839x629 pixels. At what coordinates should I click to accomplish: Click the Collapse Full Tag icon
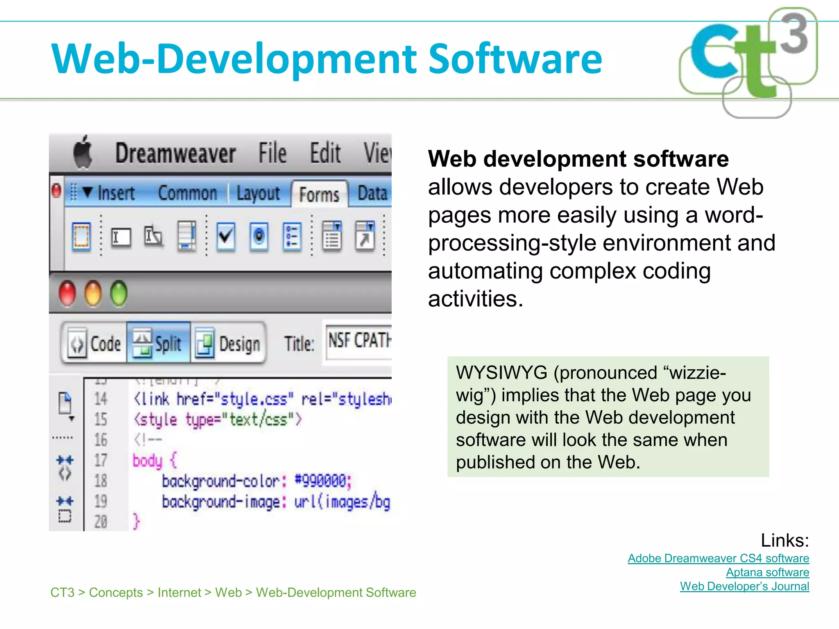65,468
